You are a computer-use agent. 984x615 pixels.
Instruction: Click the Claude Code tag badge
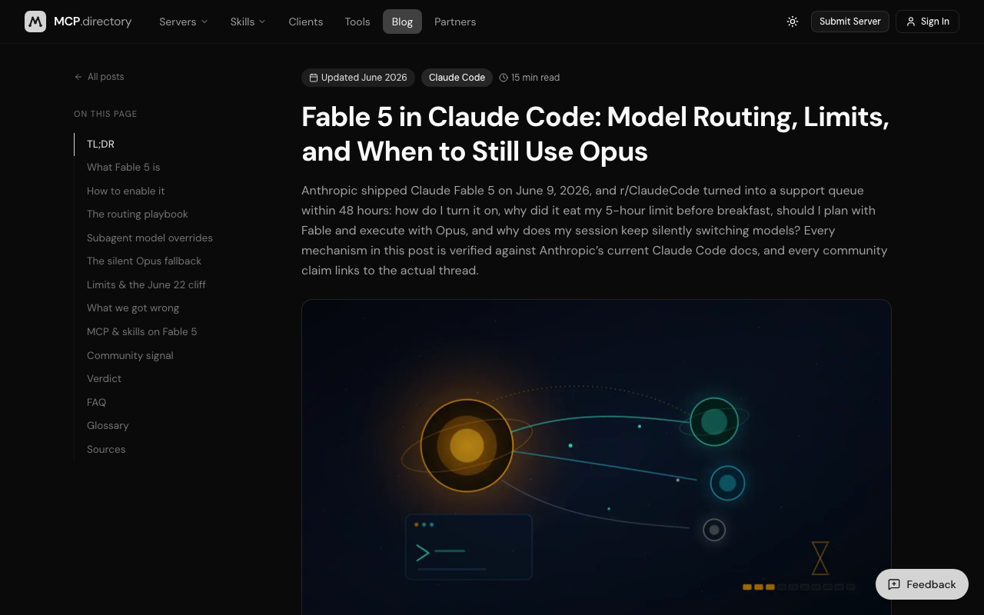tap(457, 78)
